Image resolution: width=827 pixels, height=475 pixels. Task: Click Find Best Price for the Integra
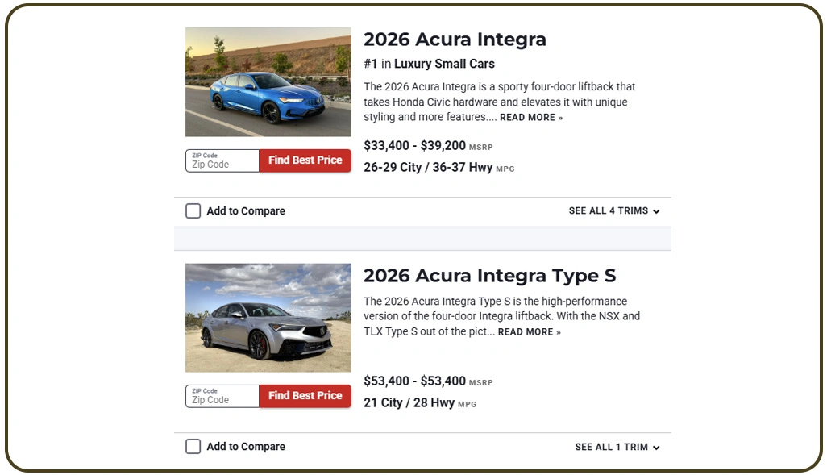(305, 160)
